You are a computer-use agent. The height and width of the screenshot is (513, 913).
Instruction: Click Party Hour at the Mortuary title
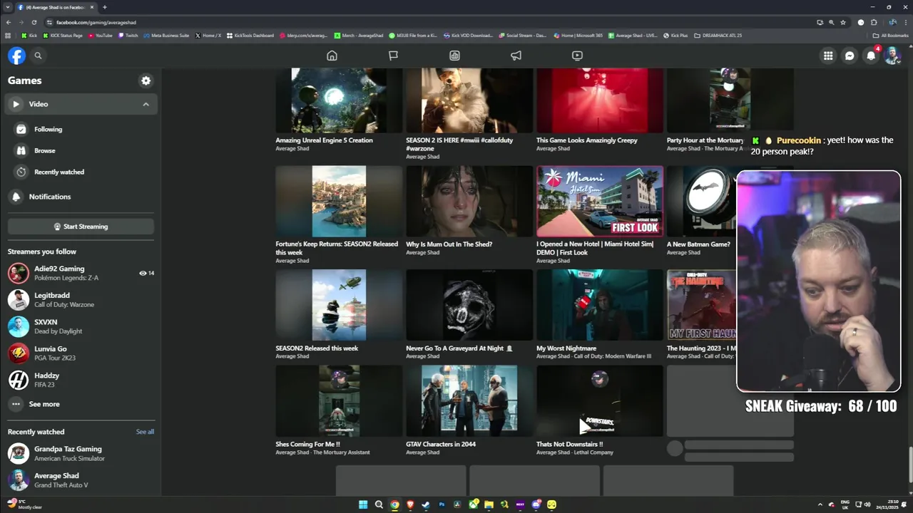click(x=705, y=140)
